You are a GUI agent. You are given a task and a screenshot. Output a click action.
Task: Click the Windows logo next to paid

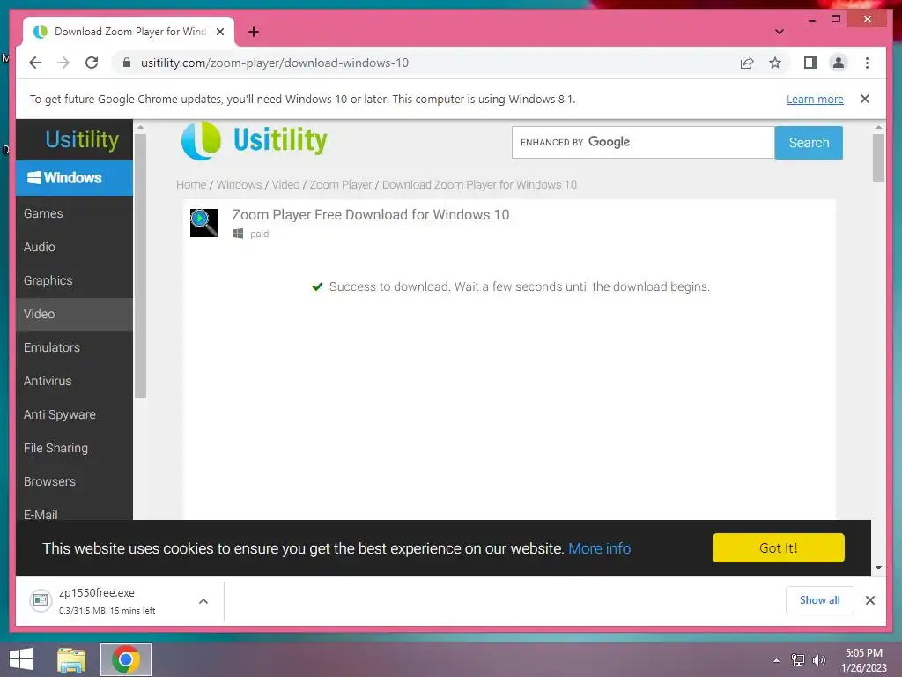click(x=238, y=234)
